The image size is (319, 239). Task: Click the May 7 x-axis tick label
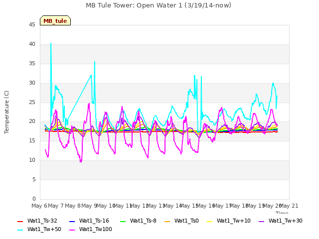coord(56,206)
